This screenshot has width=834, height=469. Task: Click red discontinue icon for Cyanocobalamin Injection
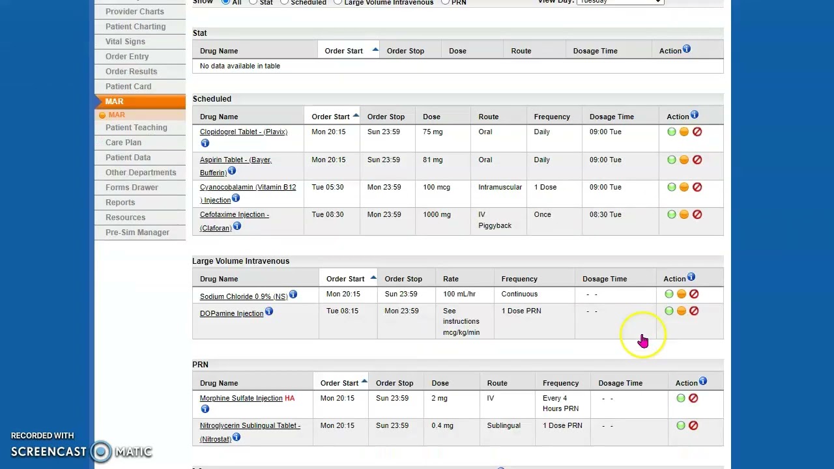point(697,187)
